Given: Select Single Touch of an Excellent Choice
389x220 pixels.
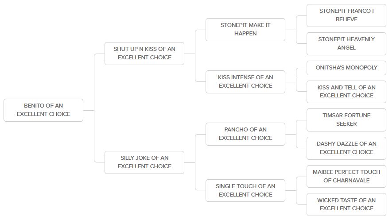Looking at the screenshot, I should (x=245, y=190).
